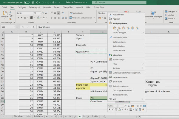Toggle align text left in ribbon
Screen dimensions: 179x119
[52, 18]
